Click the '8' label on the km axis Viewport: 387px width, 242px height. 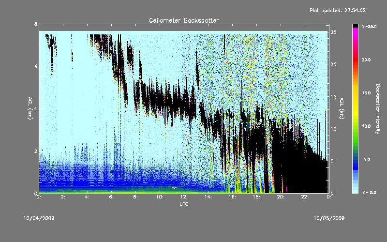(x=36, y=24)
